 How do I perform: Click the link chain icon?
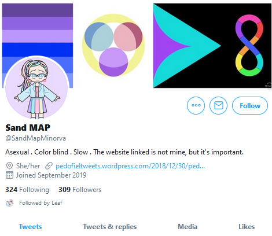[x=49, y=166]
